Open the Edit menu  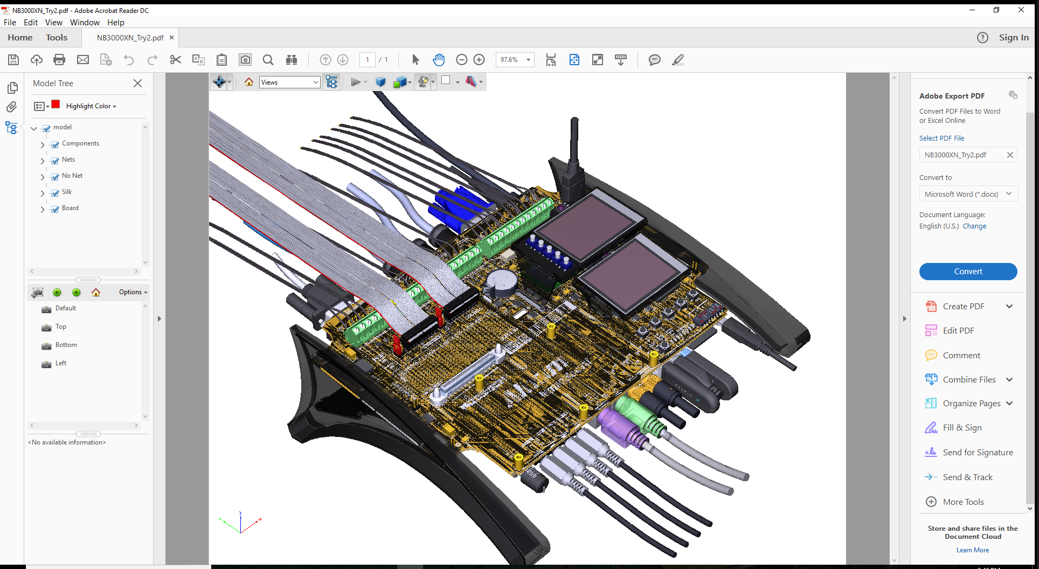click(31, 22)
